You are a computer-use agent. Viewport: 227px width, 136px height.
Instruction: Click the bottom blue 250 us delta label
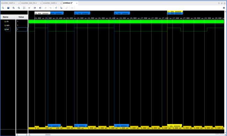click(54, 126)
